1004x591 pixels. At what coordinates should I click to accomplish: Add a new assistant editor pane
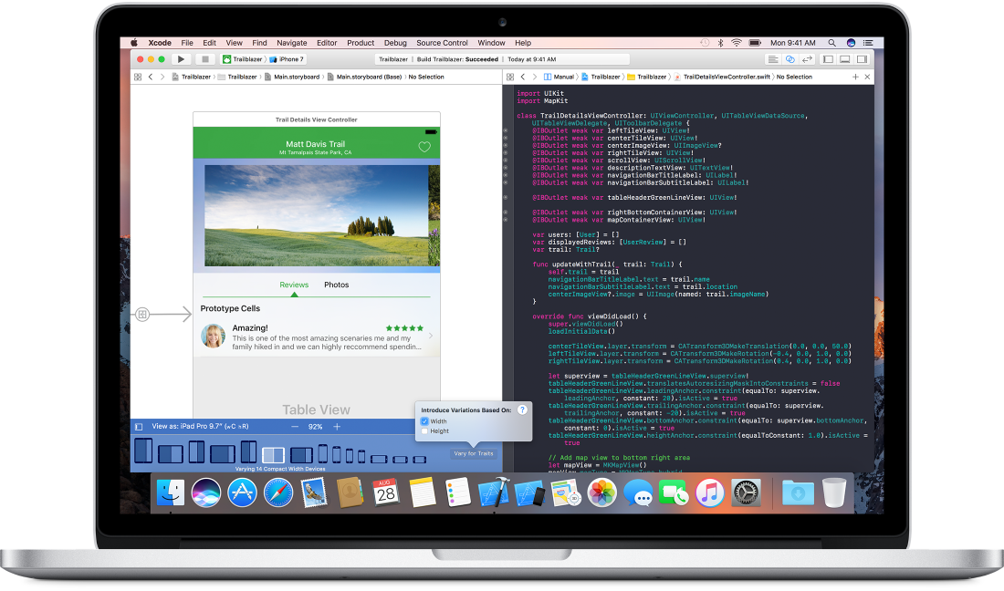click(855, 77)
